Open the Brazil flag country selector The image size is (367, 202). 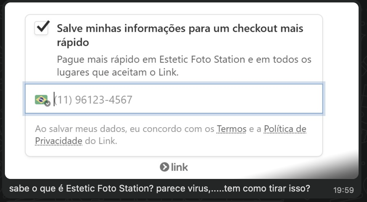tap(41, 100)
